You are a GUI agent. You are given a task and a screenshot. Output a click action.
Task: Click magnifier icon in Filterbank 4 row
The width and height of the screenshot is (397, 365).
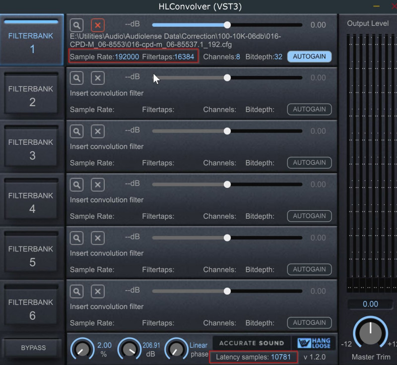click(77, 184)
